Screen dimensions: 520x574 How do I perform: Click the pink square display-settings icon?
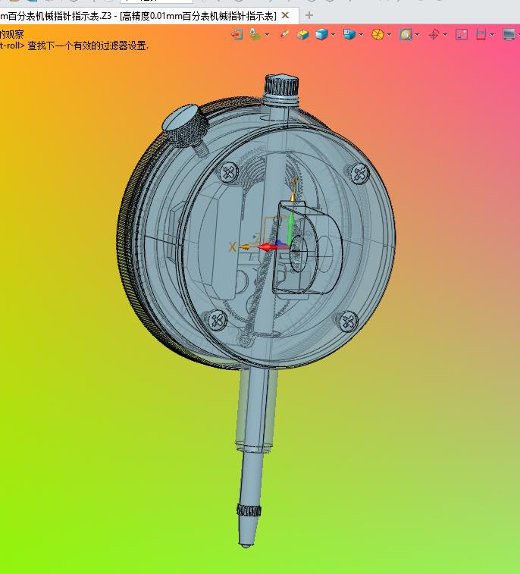(462, 34)
